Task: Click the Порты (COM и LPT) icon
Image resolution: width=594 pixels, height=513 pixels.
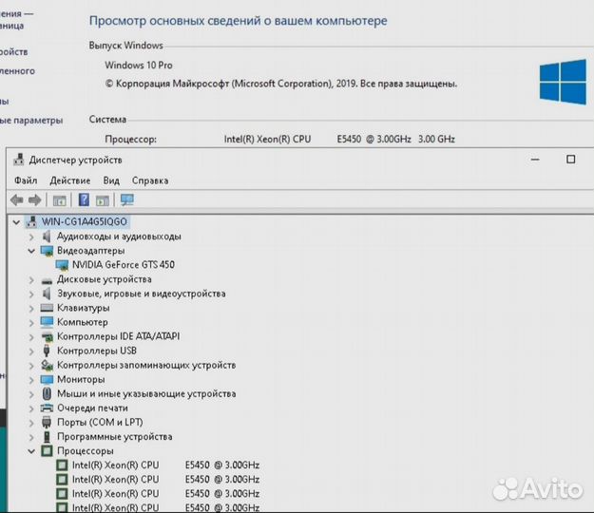Action: tap(47, 422)
